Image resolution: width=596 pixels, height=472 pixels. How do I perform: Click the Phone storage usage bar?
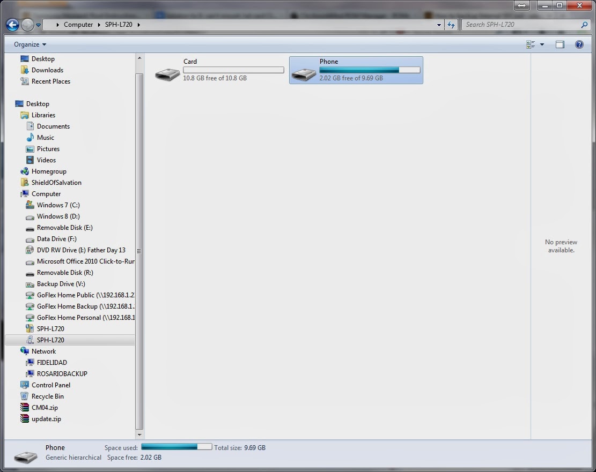point(370,70)
